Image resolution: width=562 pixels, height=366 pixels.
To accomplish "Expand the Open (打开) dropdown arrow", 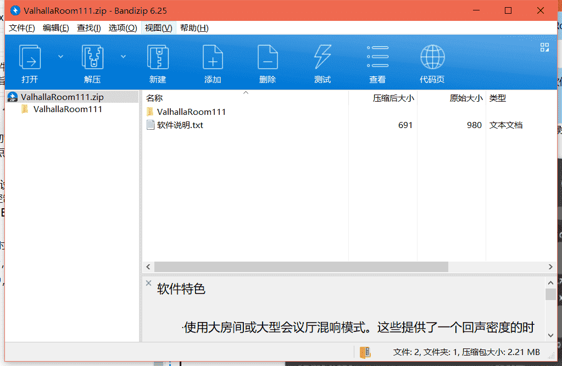I will [x=60, y=57].
